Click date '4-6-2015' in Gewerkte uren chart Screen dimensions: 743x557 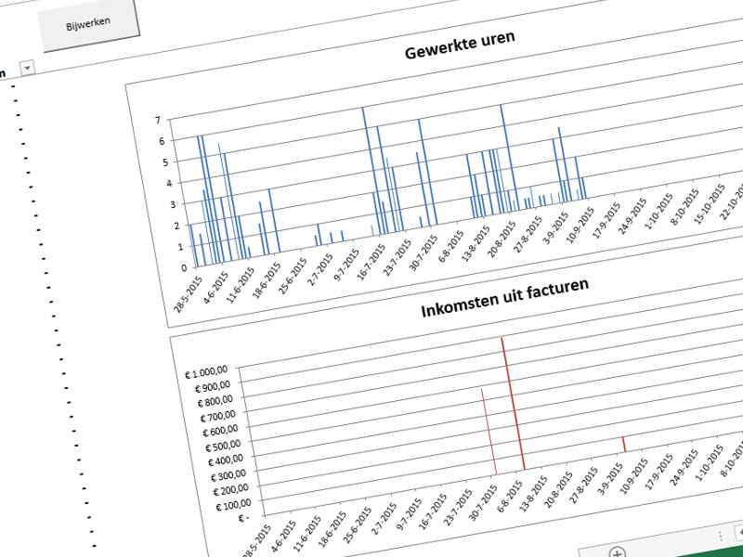click(216, 286)
